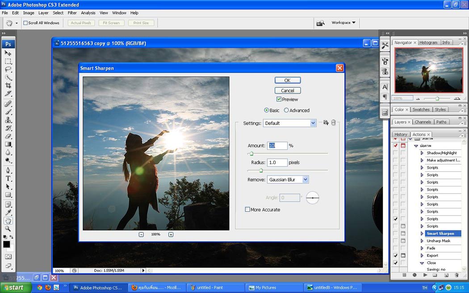
Task: Open the Settings dropdown showing Default
Action: [x=290, y=123]
